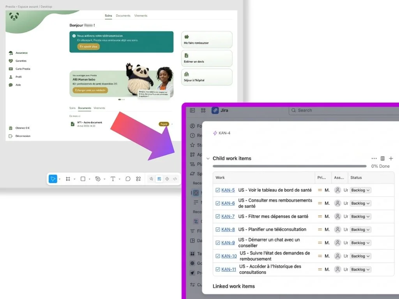Click the task checkbox icon beside KAN-10
The width and height of the screenshot is (399, 299).
[x=217, y=256]
